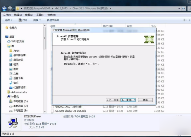Click the 名称 column header
The height and width of the screenshot is (137, 191).
53,26
